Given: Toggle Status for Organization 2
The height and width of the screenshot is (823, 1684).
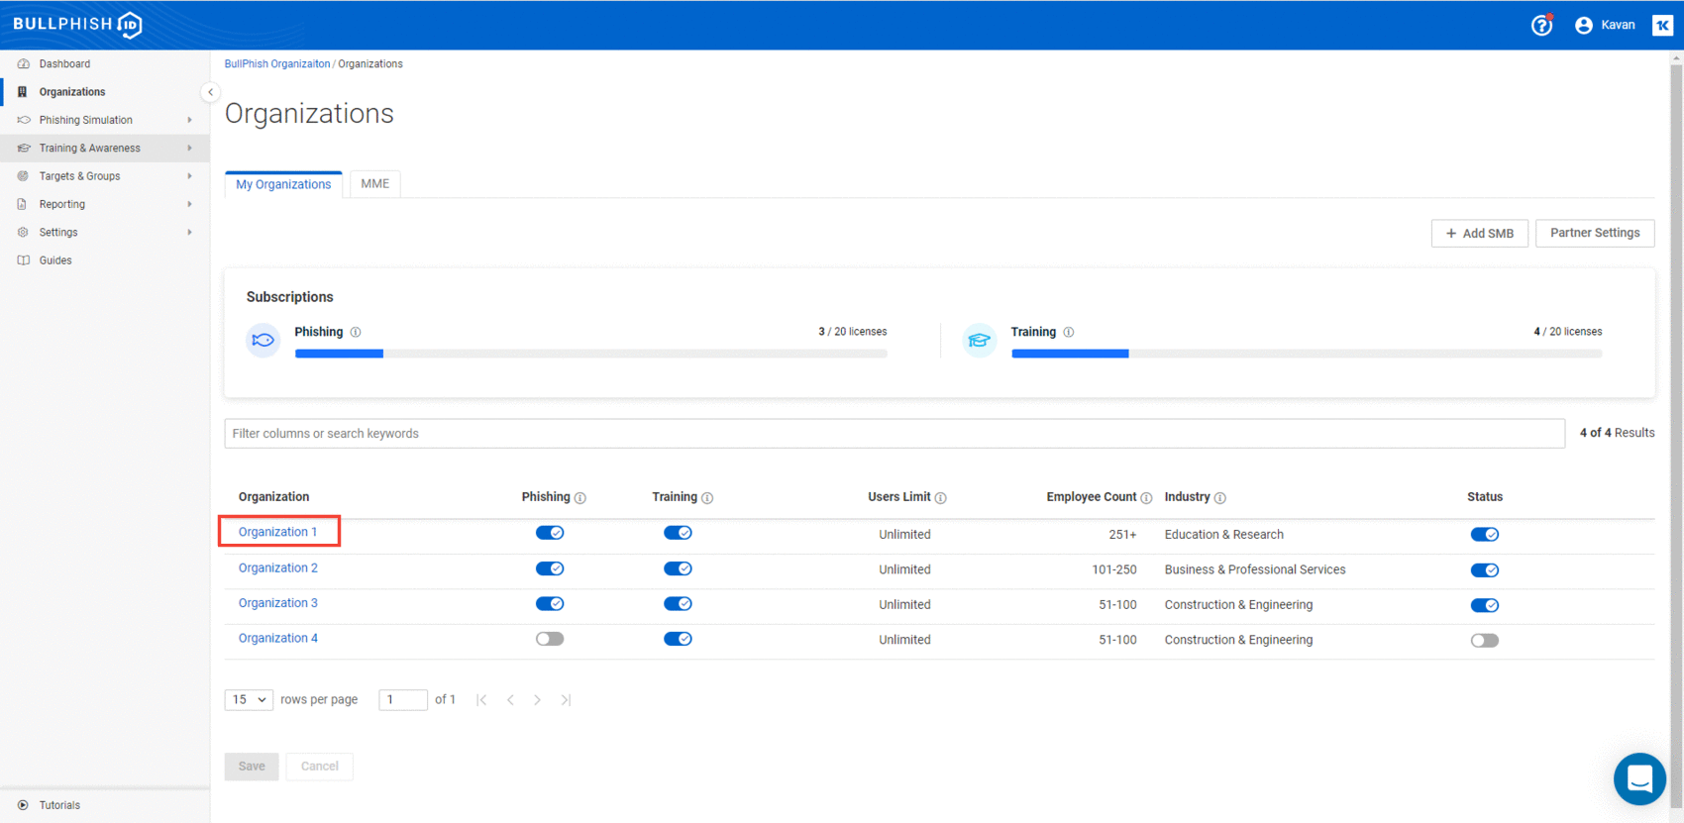Looking at the screenshot, I should [1484, 570].
